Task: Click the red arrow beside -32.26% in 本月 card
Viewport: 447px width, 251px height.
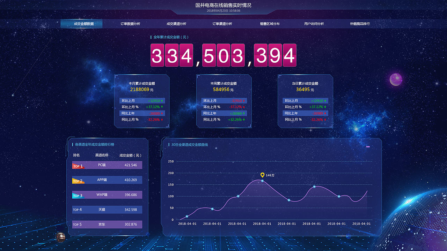Action: tap(162, 120)
